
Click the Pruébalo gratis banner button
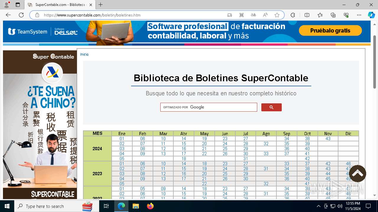pos(330,31)
